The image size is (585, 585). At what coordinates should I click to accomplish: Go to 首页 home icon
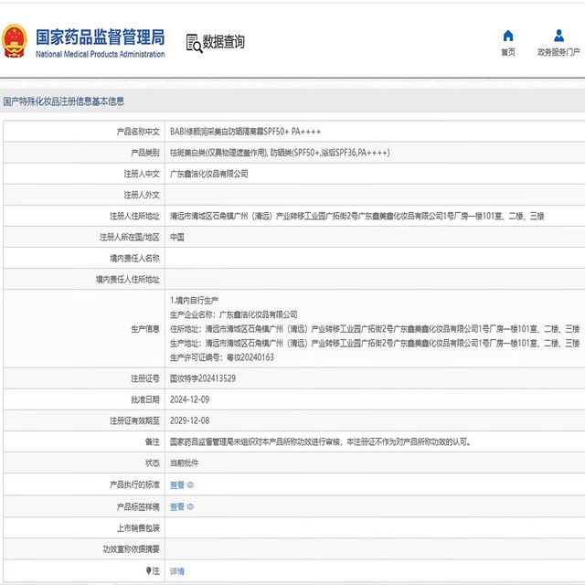(508, 36)
